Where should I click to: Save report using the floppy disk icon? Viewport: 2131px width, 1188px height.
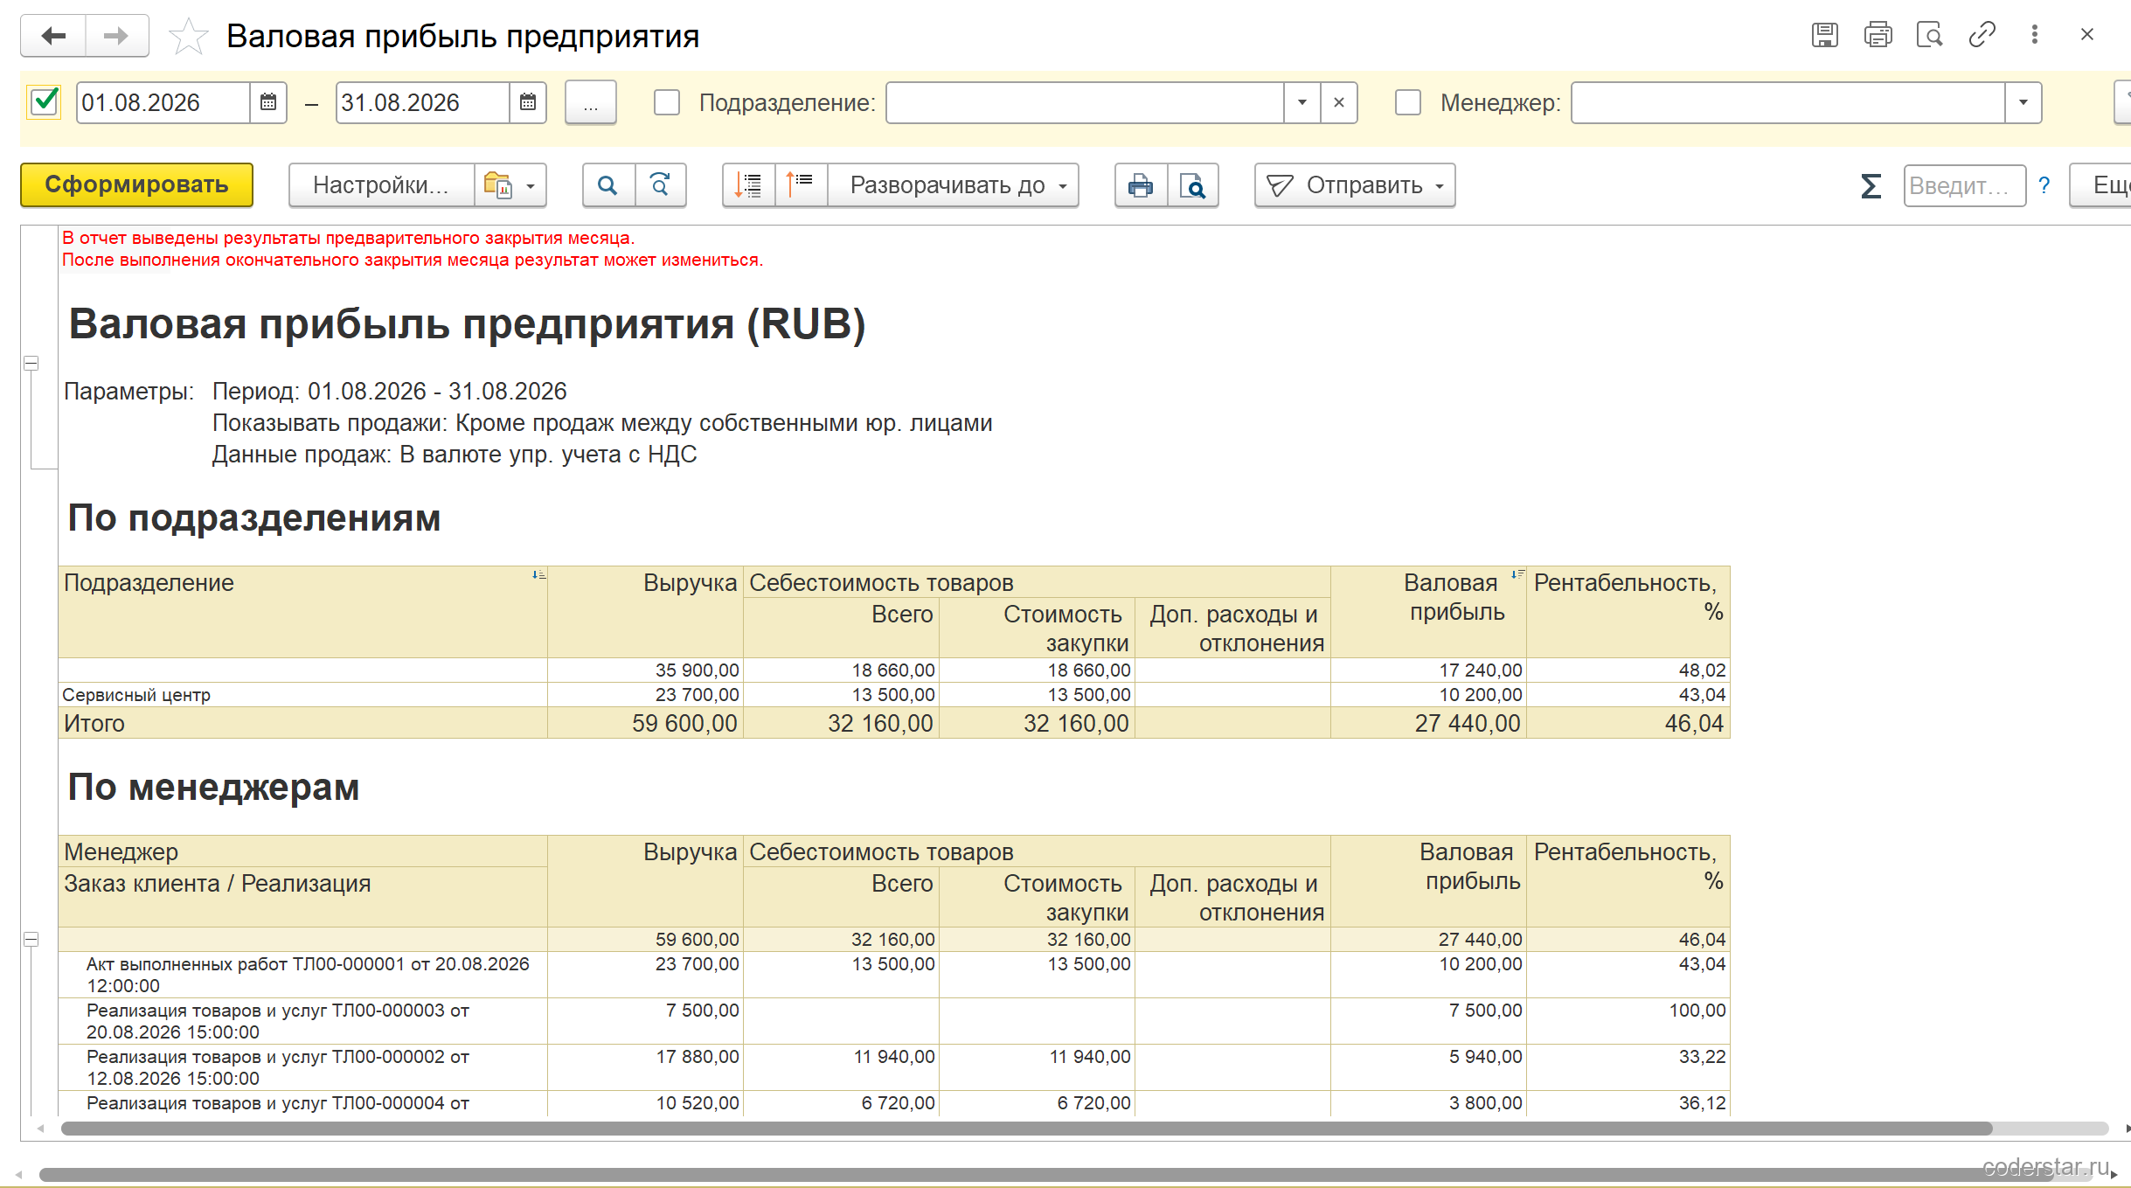(1824, 35)
